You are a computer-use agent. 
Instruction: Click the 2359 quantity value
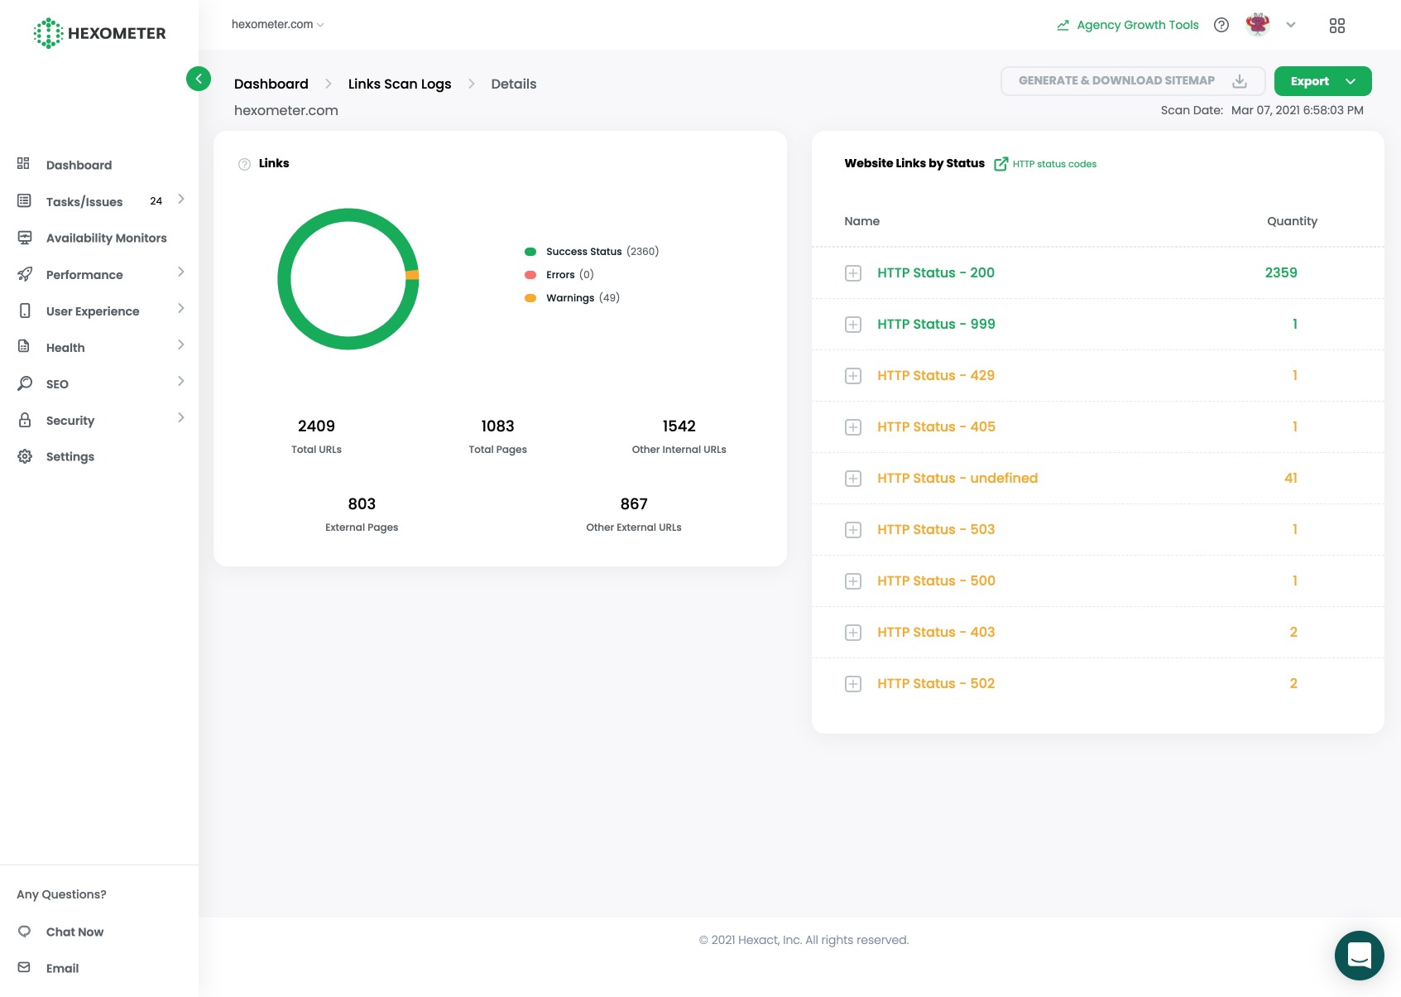1281,272
